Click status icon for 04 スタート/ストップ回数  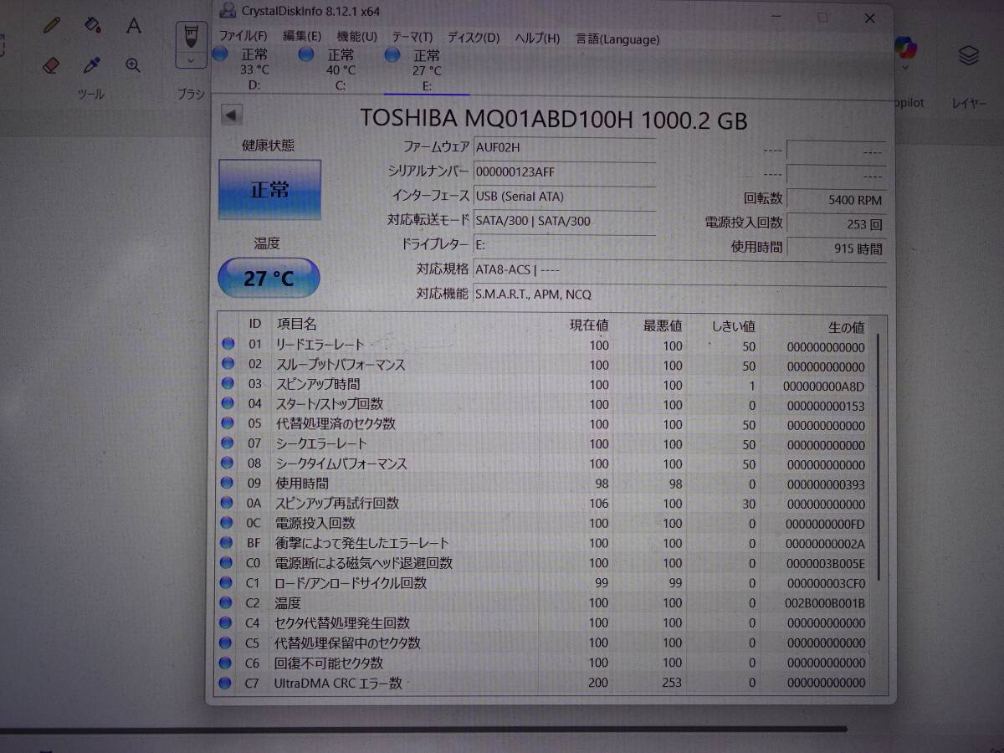click(x=227, y=404)
